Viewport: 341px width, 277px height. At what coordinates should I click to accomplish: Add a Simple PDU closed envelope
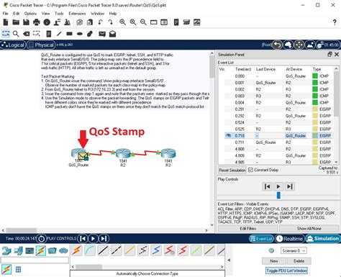tap(102, 34)
